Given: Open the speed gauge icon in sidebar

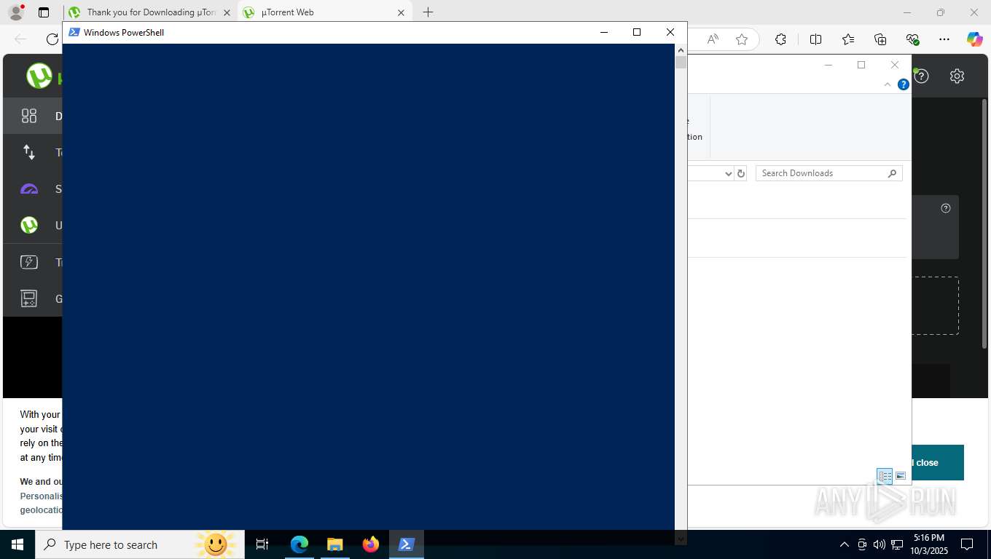Looking at the screenshot, I should pyautogui.click(x=29, y=189).
